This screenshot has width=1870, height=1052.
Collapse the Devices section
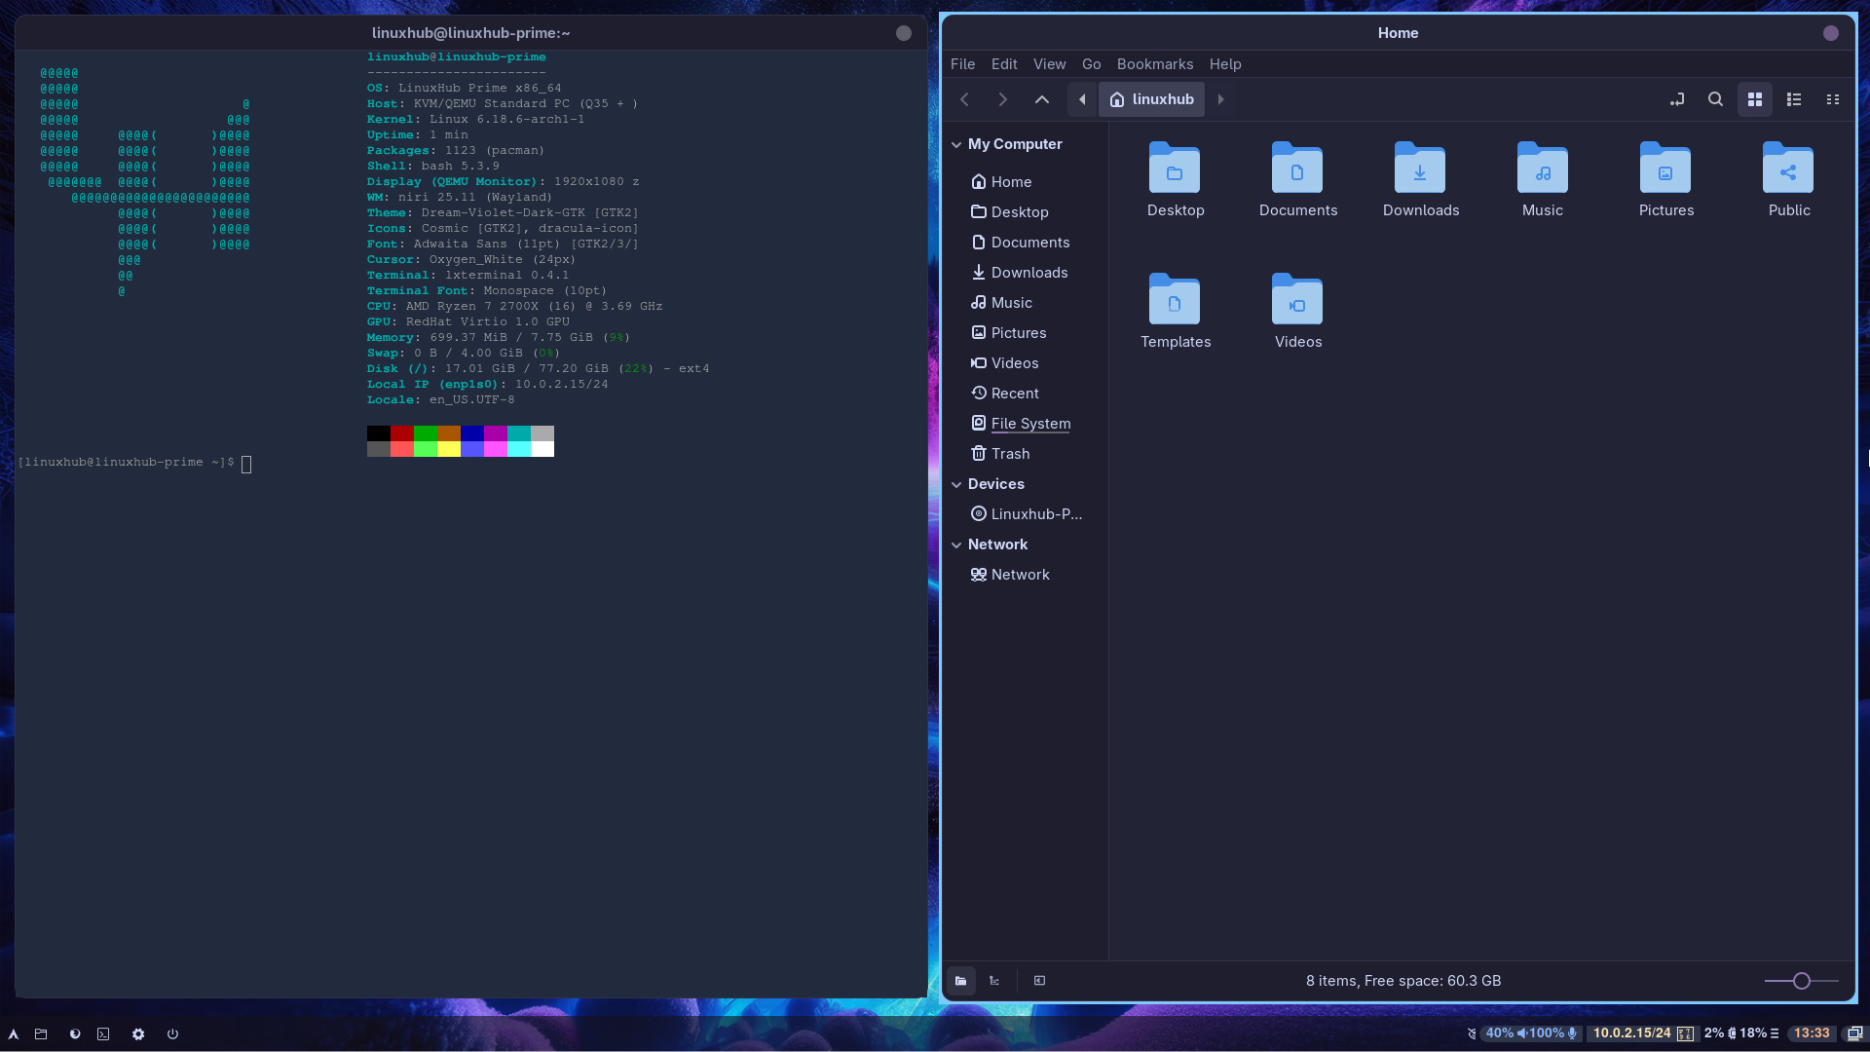pos(956,484)
